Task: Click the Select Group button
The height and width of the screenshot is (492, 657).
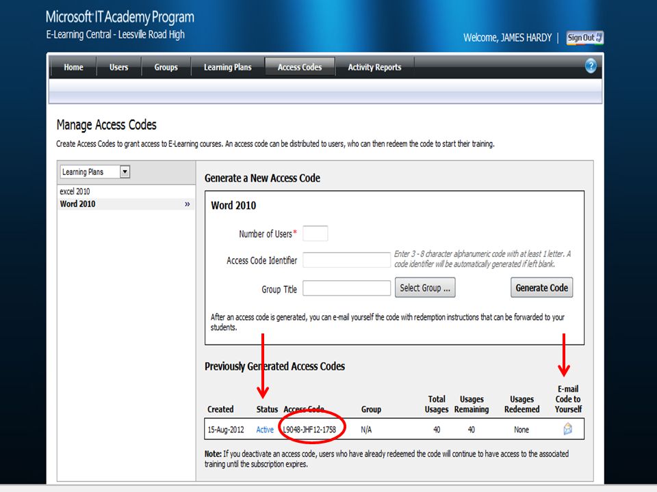Action: pyautogui.click(x=425, y=288)
